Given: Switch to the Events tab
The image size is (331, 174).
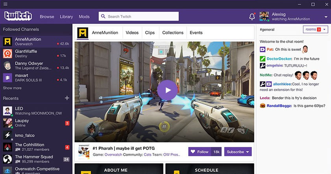Looking at the screenshot, I should [x=196, y=33].
